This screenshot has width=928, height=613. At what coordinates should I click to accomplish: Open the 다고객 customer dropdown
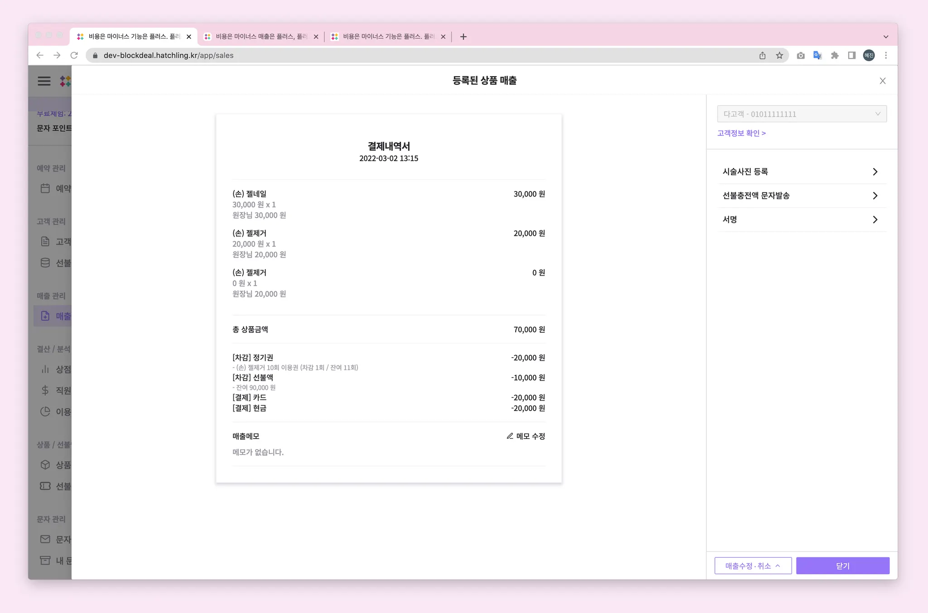pos(802,114)
